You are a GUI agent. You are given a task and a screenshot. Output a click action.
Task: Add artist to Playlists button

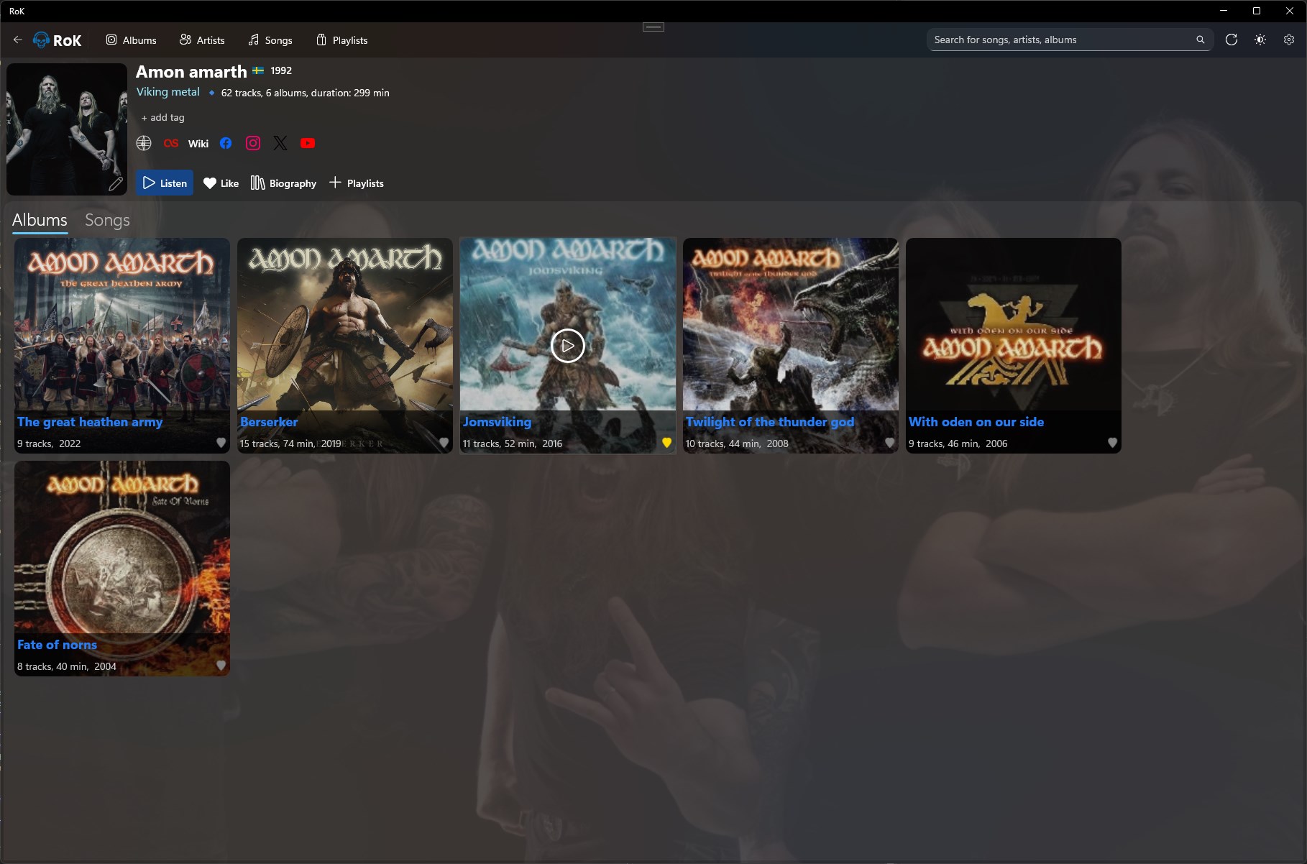tap(357, 183)
